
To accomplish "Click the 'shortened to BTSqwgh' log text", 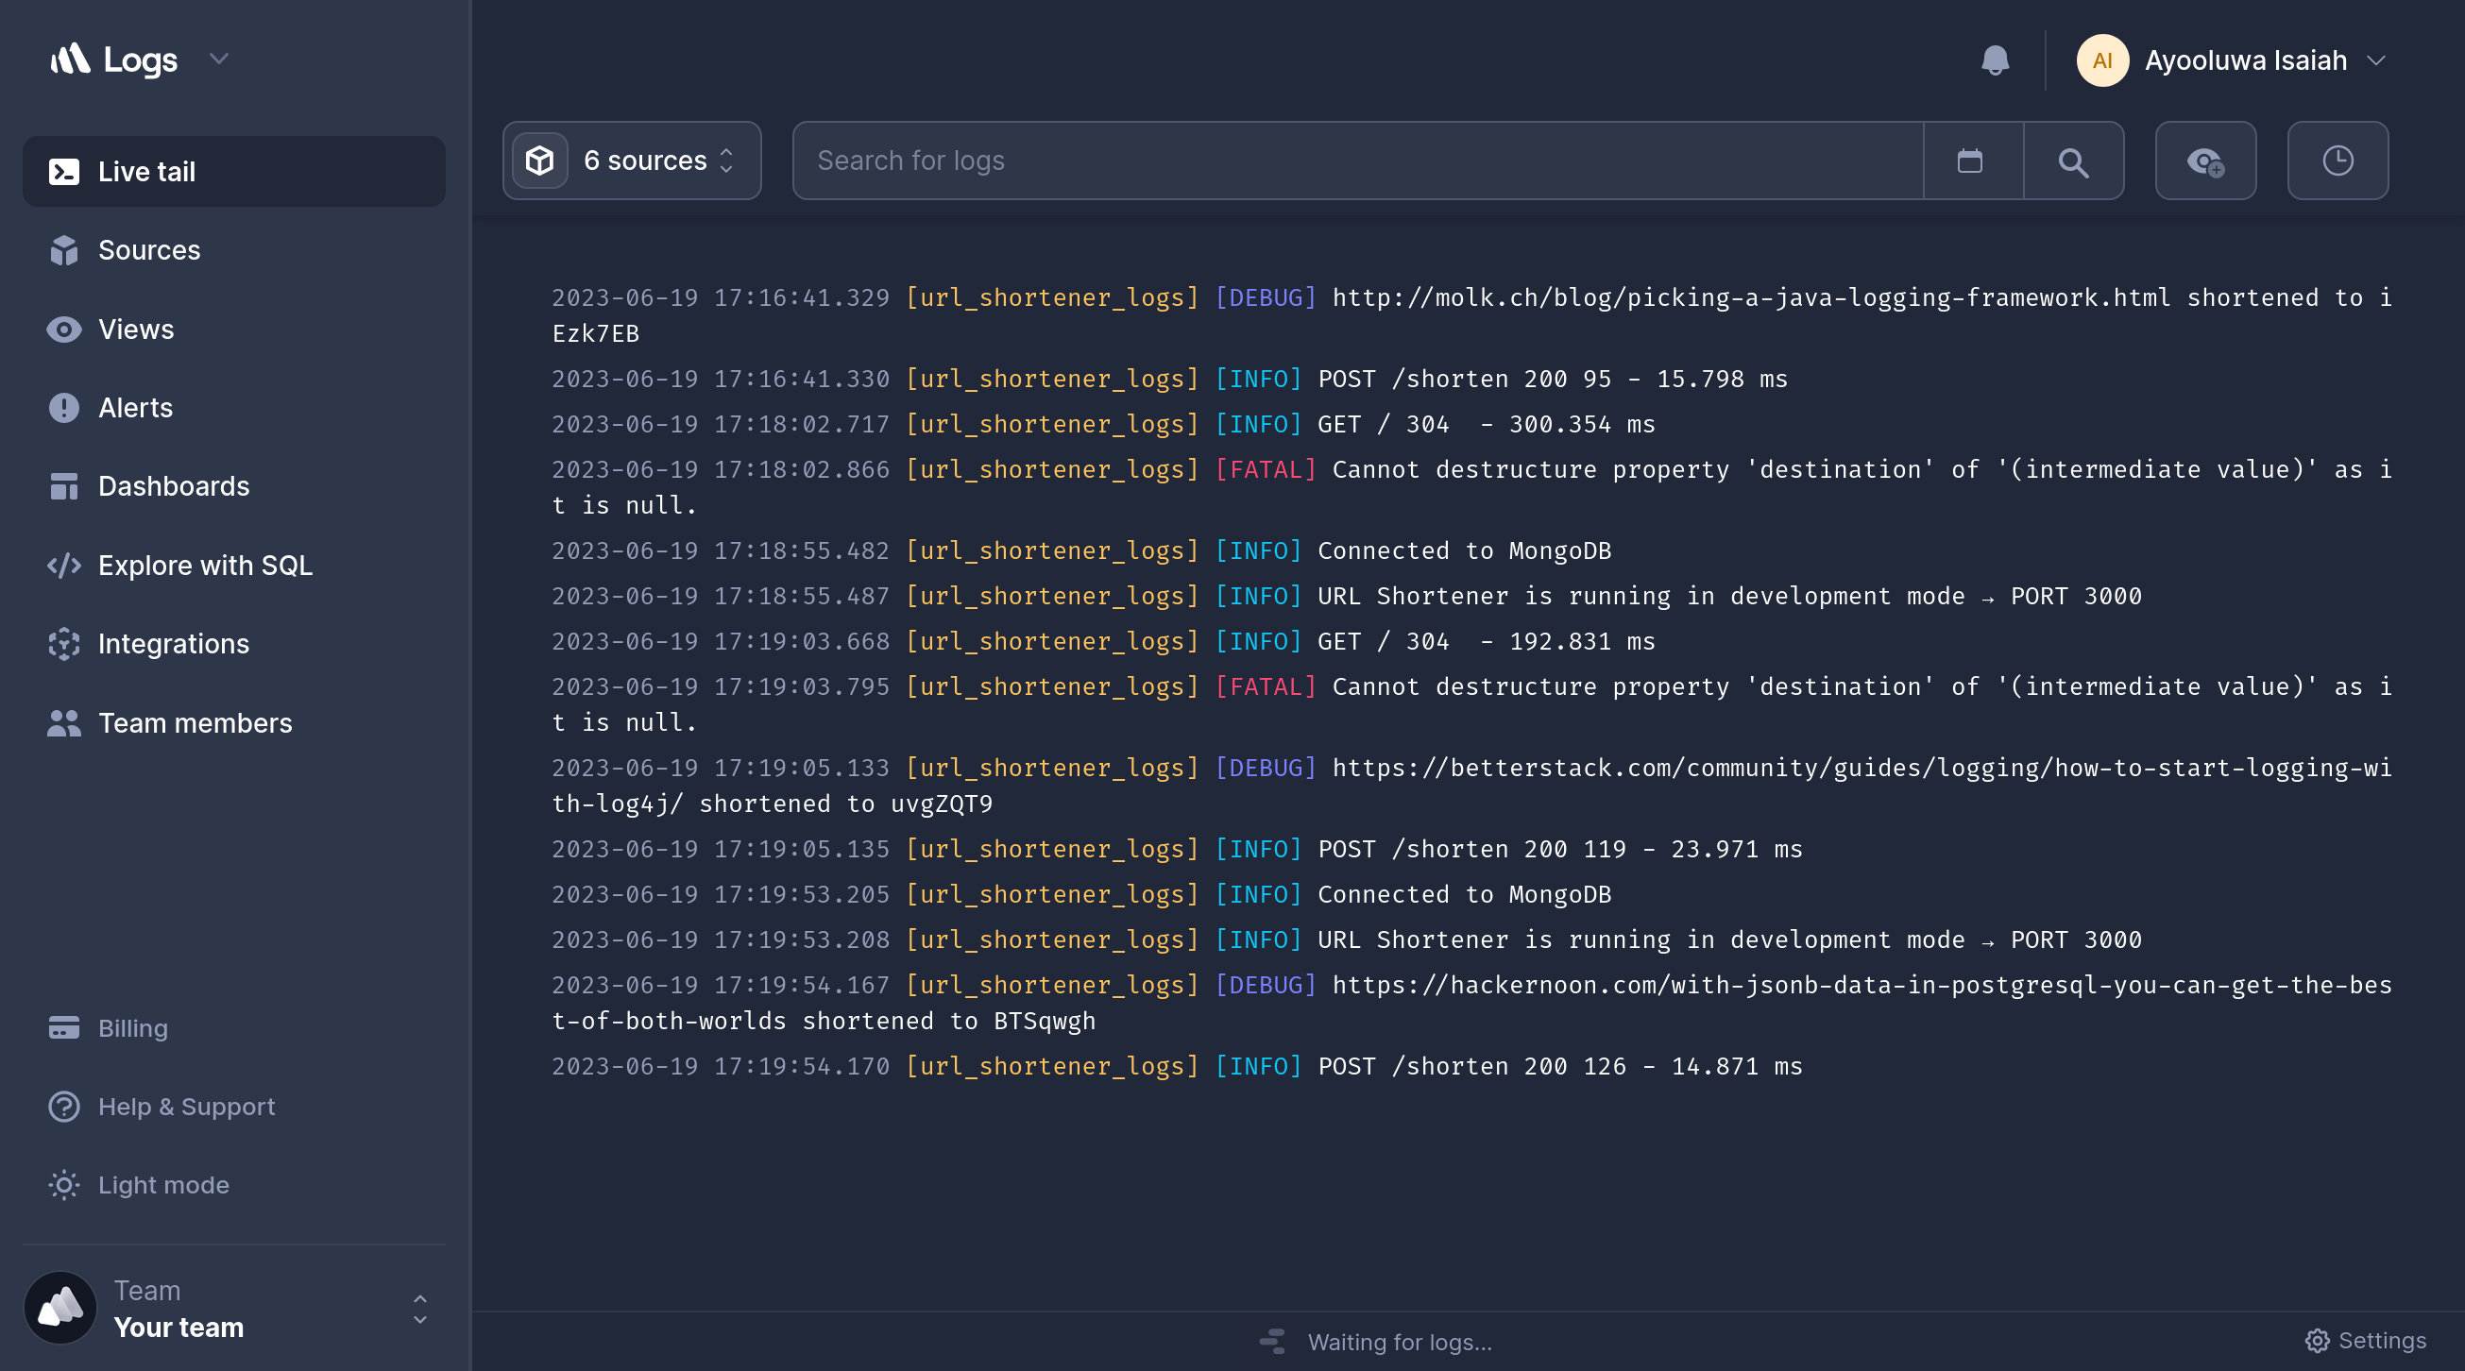I will click(x=948, y=1021).
